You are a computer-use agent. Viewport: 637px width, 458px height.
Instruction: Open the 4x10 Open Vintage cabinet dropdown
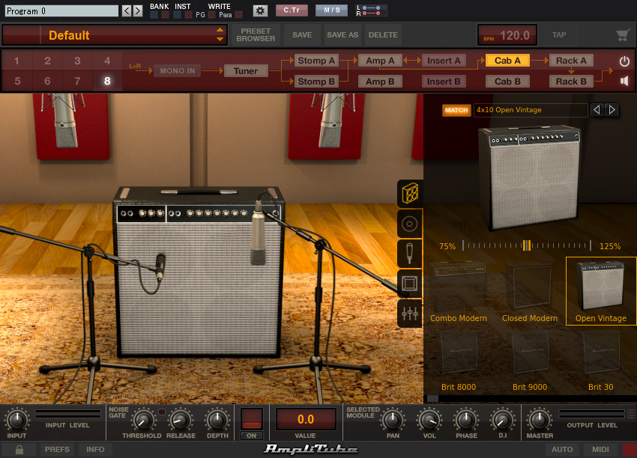coord(531,110)
